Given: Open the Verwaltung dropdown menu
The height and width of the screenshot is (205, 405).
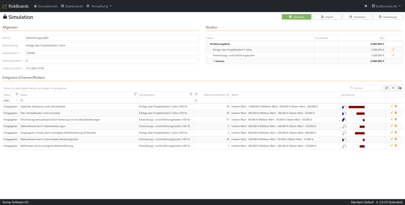Looking at the screenshot, I should click(99, 6).
